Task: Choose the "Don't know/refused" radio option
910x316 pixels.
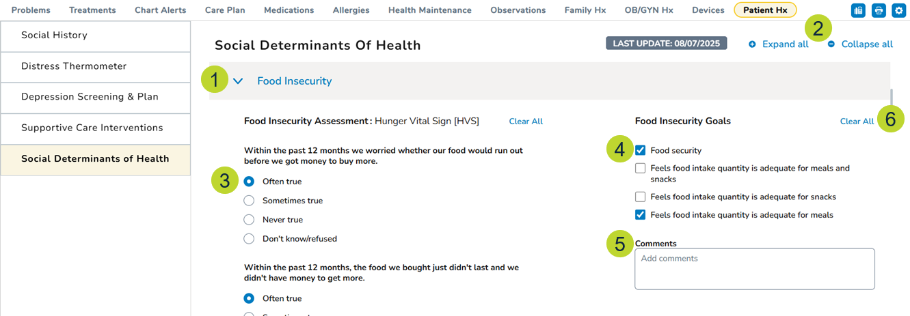Action: 249,239
